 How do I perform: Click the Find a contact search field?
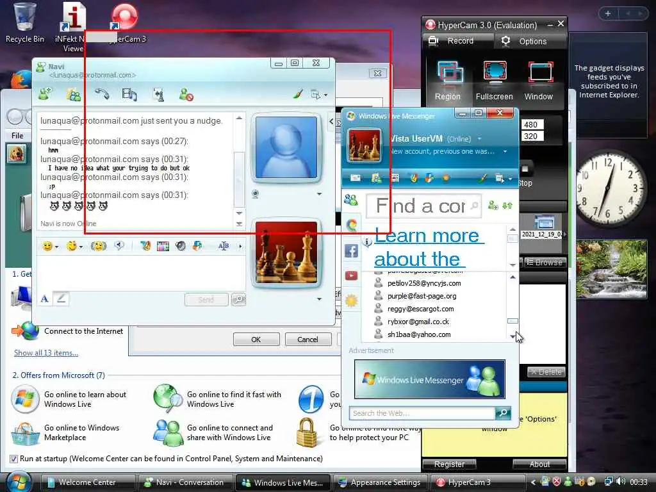pos(423,206)
